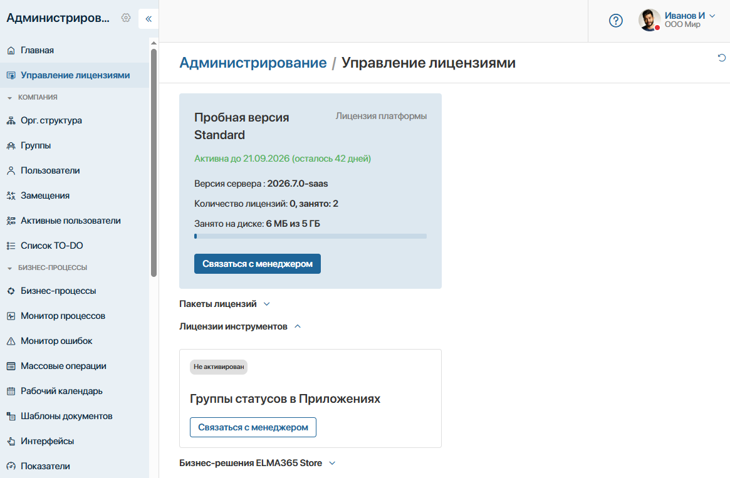
Task: Click the Группы статусов в Приложениях title
Action: tap(285, 399)
